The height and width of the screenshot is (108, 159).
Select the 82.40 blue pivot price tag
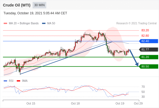(x=148, y=41)
